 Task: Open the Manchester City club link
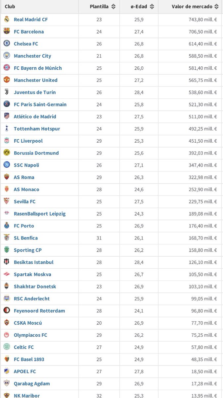pyautogui.click(x=32, y=56)
